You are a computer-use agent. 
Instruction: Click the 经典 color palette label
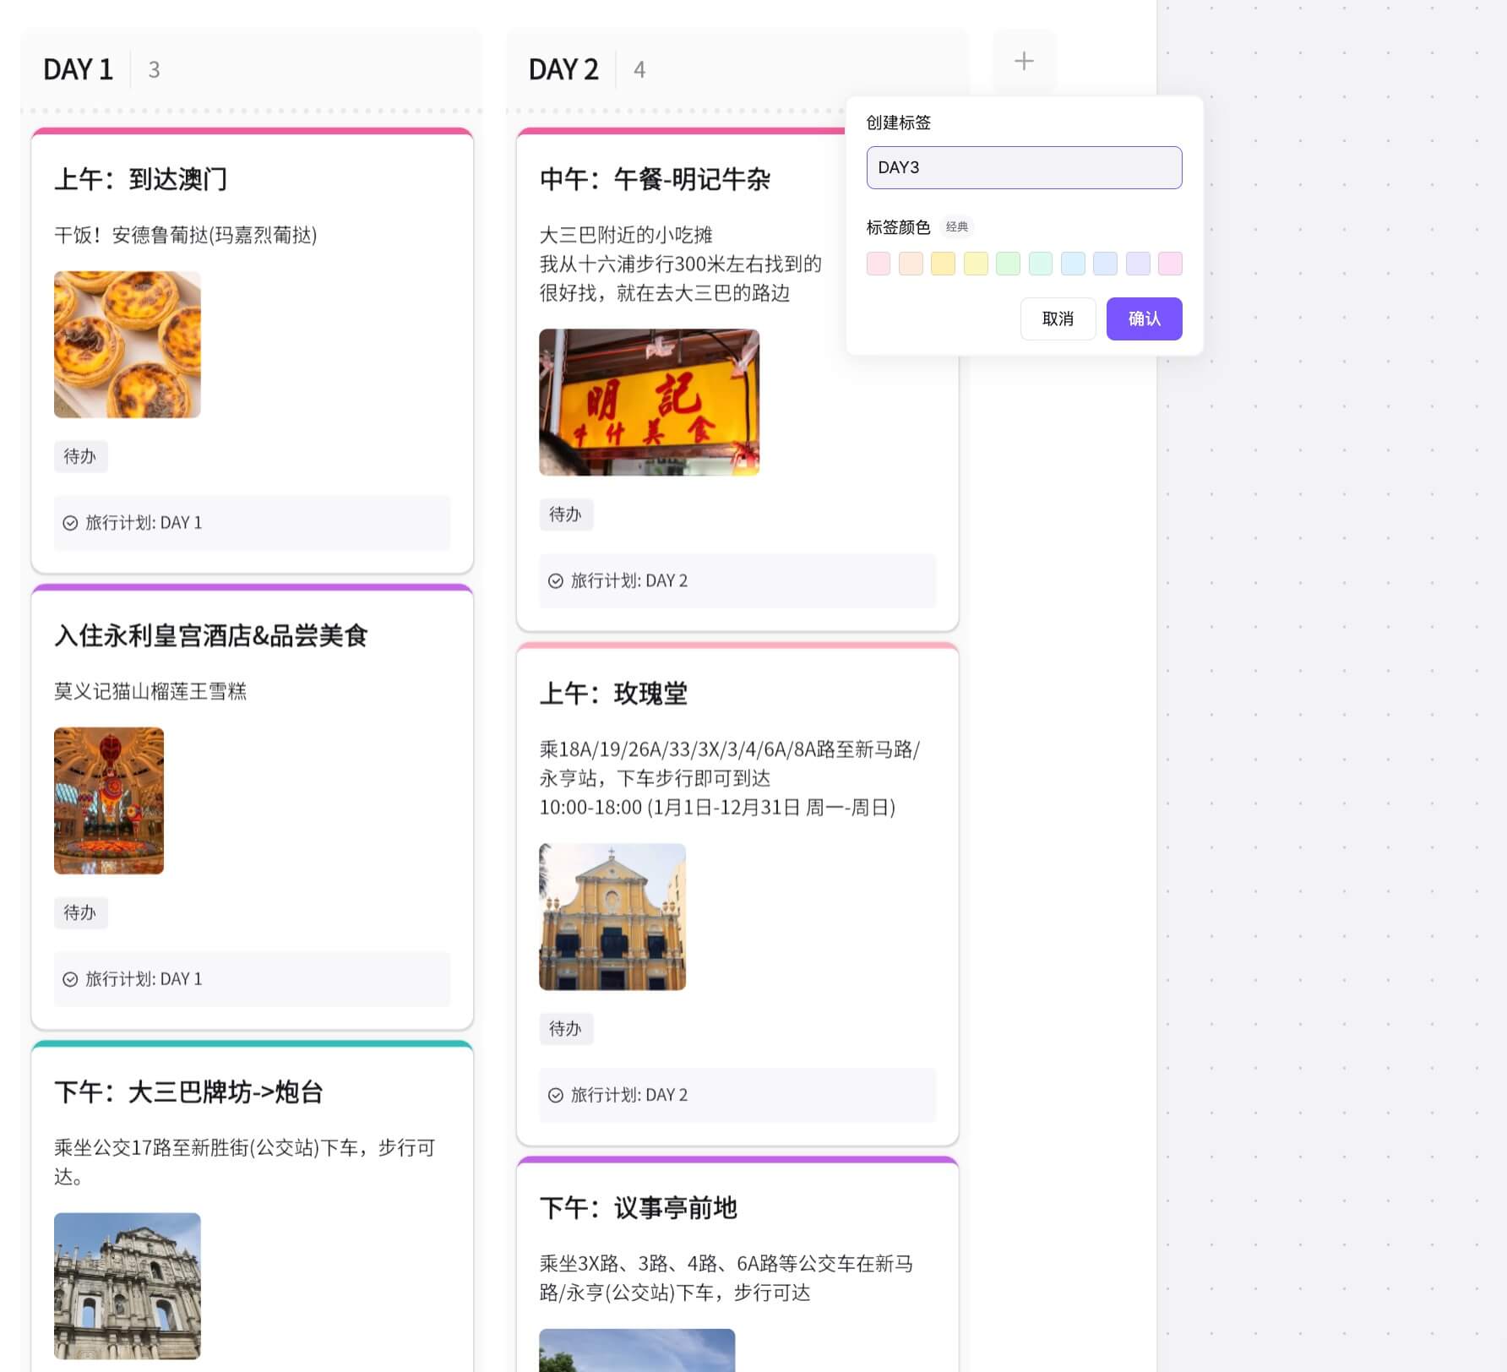957,227
